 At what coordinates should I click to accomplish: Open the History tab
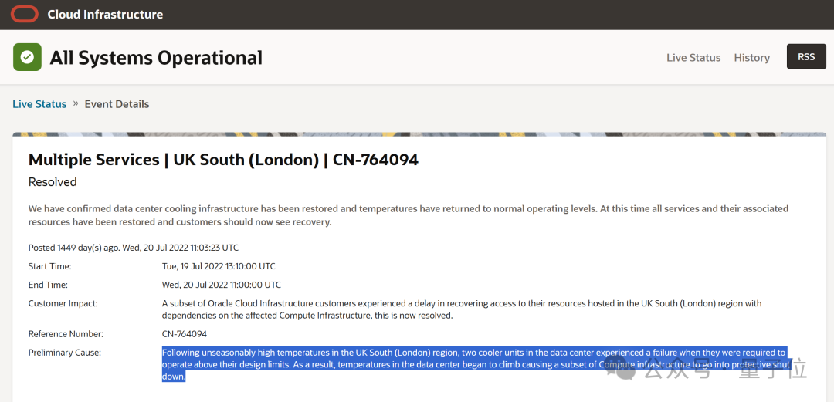(x=751, y=57)
